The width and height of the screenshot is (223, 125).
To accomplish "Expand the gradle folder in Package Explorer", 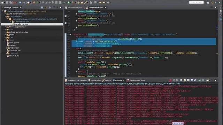I will 5,35.
